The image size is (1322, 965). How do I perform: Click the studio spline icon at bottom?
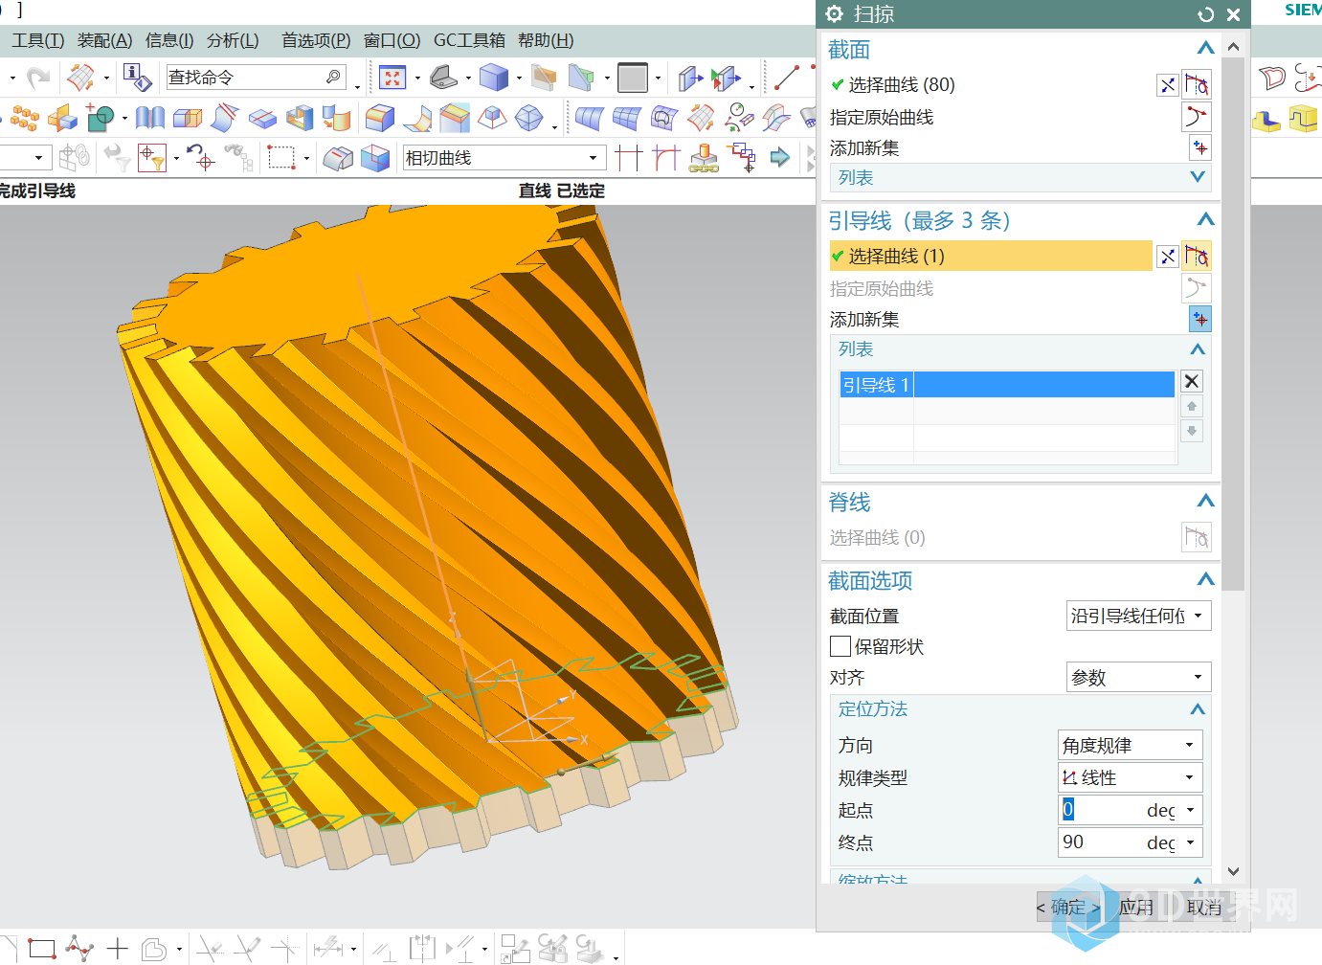(79, 949)
